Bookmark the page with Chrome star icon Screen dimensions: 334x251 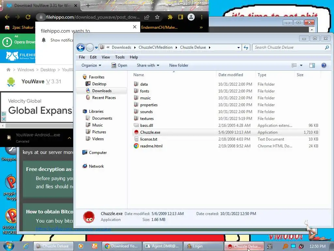click(x=157, y=17)
